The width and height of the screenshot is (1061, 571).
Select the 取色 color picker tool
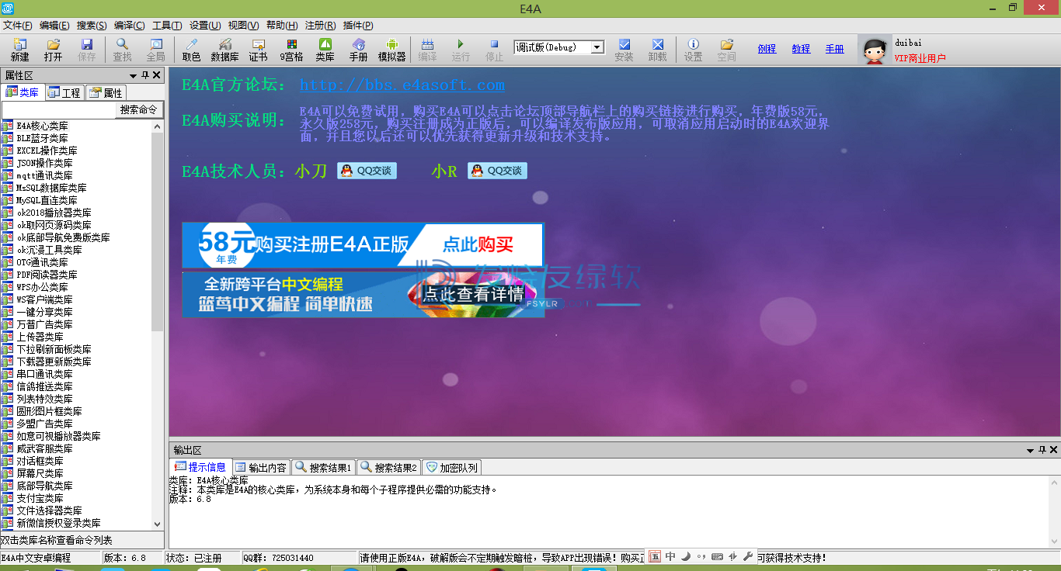191,50
